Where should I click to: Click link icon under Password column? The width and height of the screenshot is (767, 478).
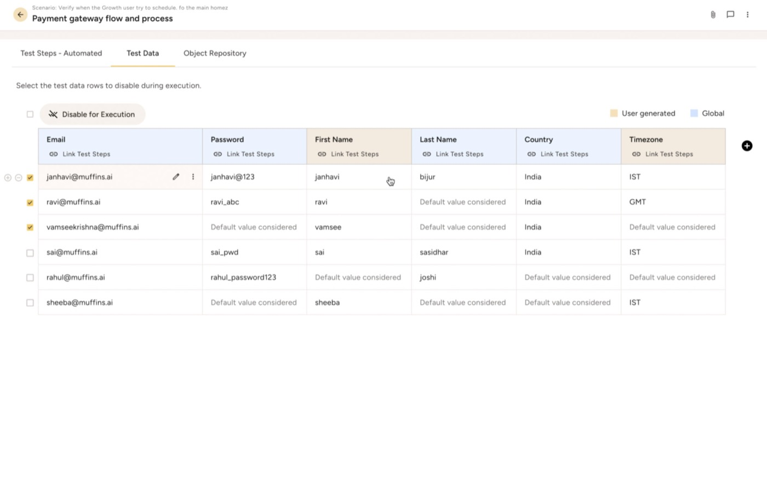pos(217,154)
